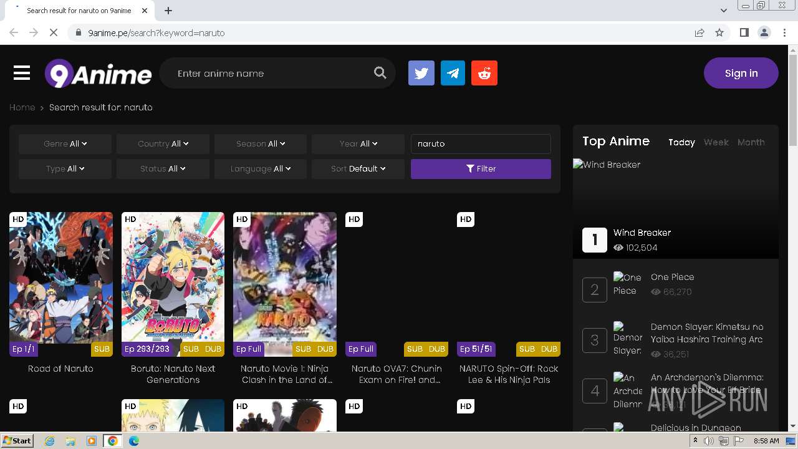798x449 pixels.
Task: Expand the Status filter dropdown
Action: click(163, 168)
